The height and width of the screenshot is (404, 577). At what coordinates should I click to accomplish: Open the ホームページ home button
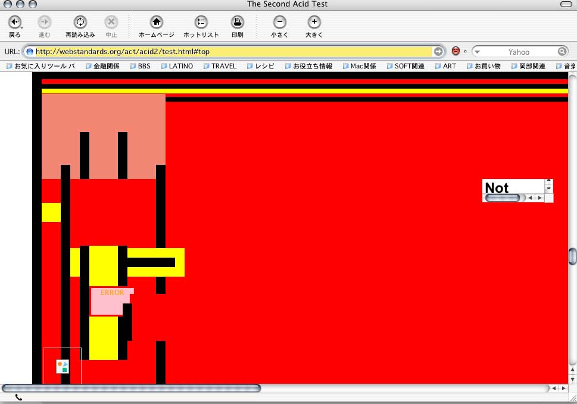pyautogui.click(x=157, y=26)
